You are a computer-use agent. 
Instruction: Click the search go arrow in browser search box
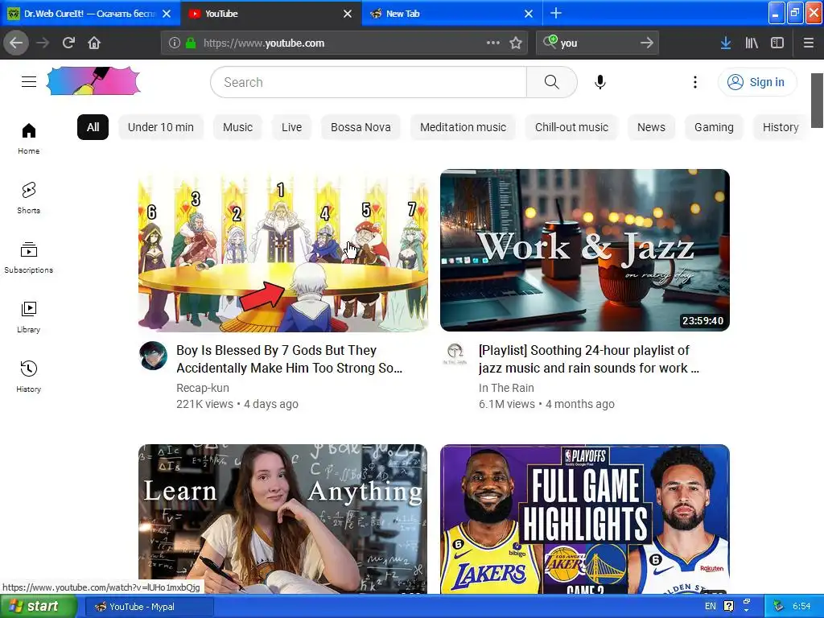[647, 43]
